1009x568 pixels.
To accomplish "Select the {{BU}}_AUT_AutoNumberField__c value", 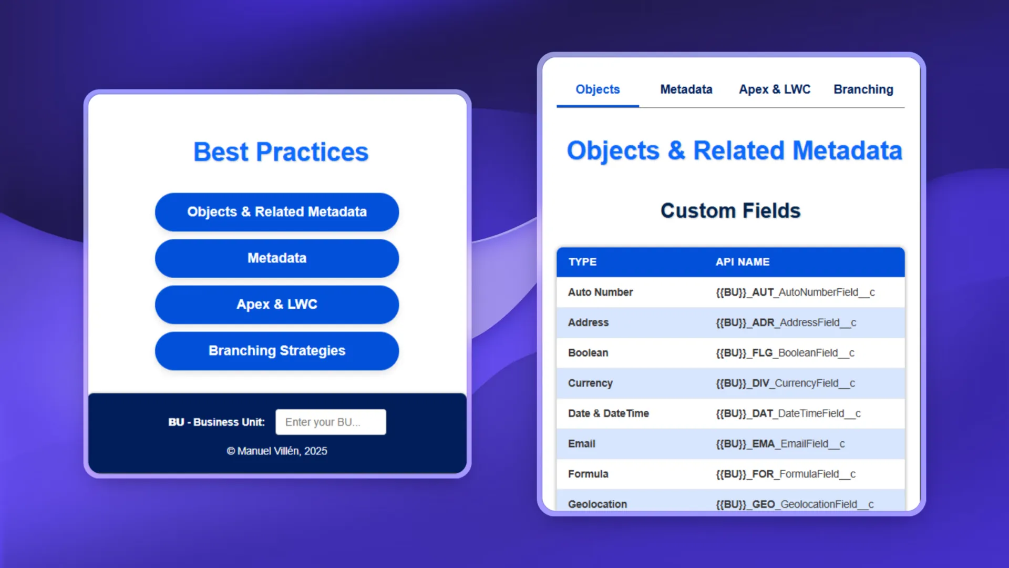I will (795, 292).
